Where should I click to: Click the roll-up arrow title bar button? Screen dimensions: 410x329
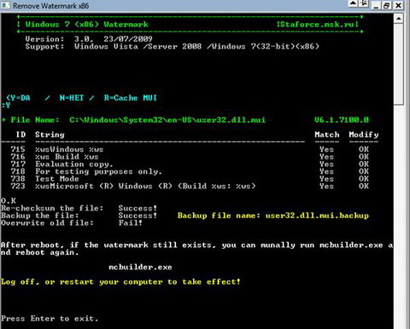353,3
